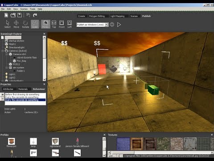Viewport: 214px width, 161px height.
Task: Open the Help menu
Action: (40, 9)
